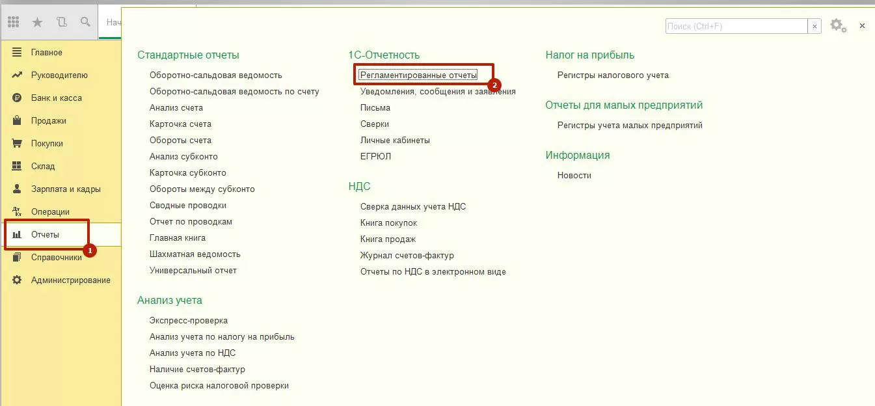Viewport: 875px width, 406px height.
Task: Open the Шахматная ведомость report
Action: [x=195, y=254]
